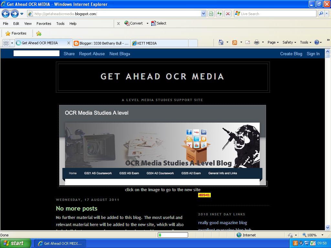Click the green page loading progress bar
Image resolution: width=331 pixels, height=248 pixels.
click(173, 235)
